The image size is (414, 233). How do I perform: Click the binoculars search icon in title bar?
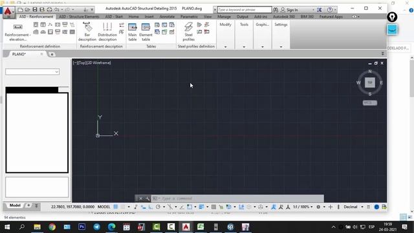(x=276, y=10)
